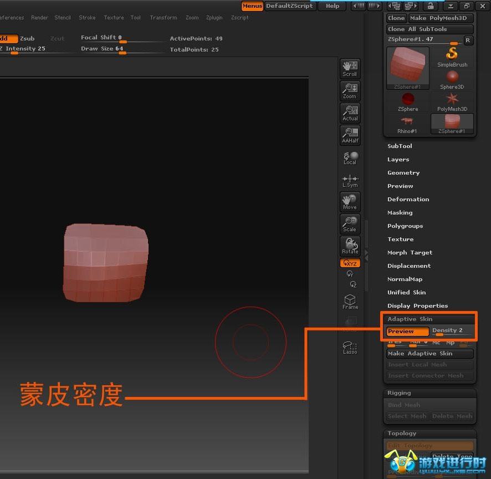Click the Z-axis rotation icon below XYZ
The image size is (491, 479).
click(353, 284)
